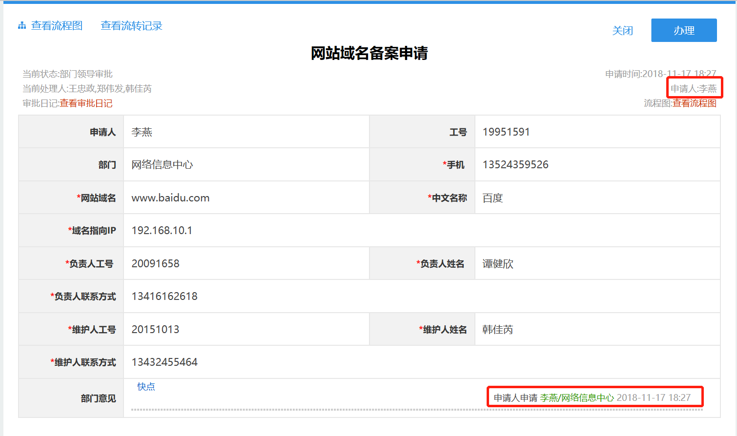Click the blue 办理 button
The height and width of the screenshot is (436, 737).
684,30
